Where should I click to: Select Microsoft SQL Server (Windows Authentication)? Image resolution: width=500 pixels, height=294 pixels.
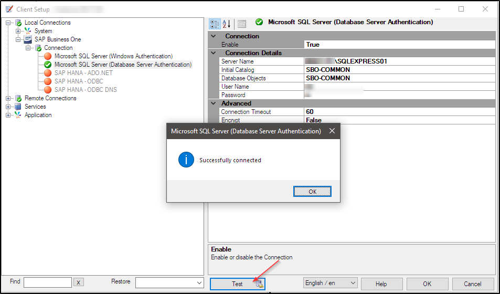(x=113, y=56)
